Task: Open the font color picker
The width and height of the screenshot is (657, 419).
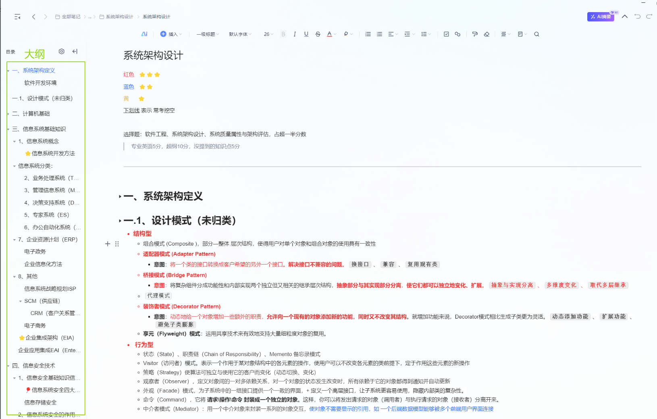Action: point(330,34)
